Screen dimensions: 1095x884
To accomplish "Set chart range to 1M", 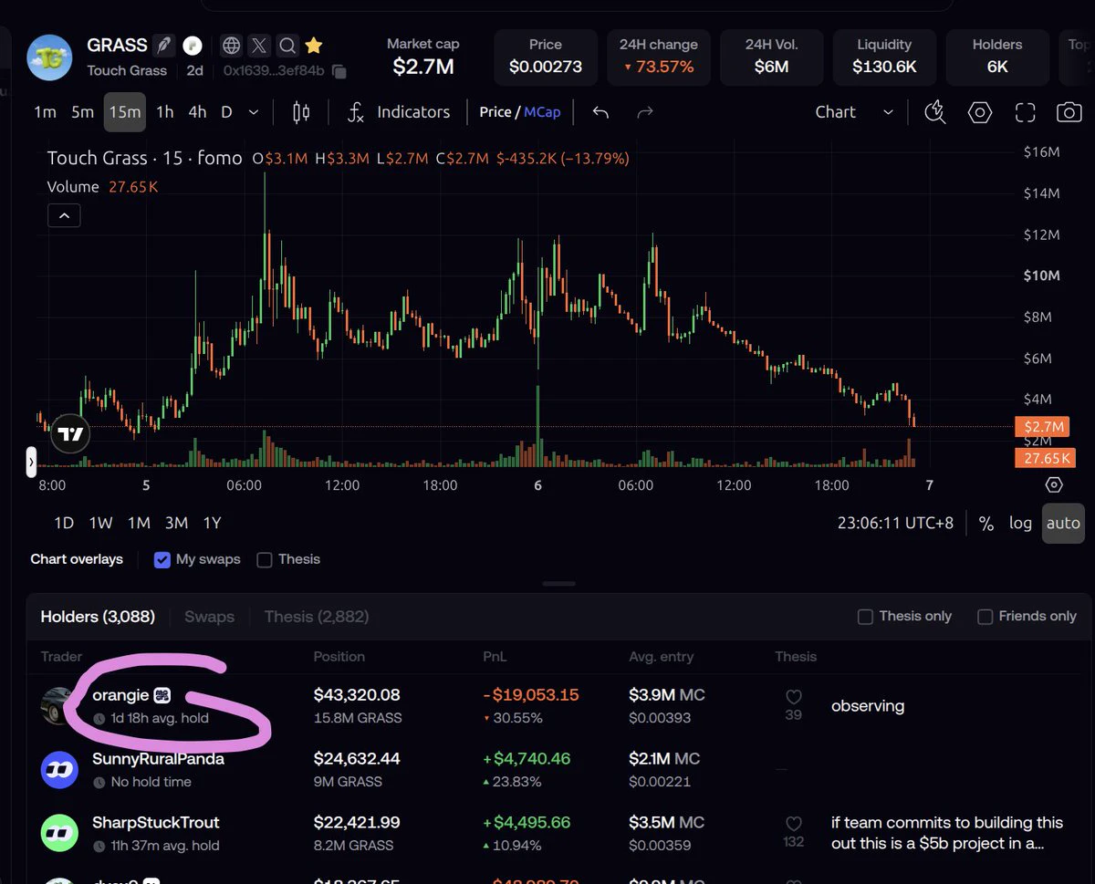I will point(139,523).
